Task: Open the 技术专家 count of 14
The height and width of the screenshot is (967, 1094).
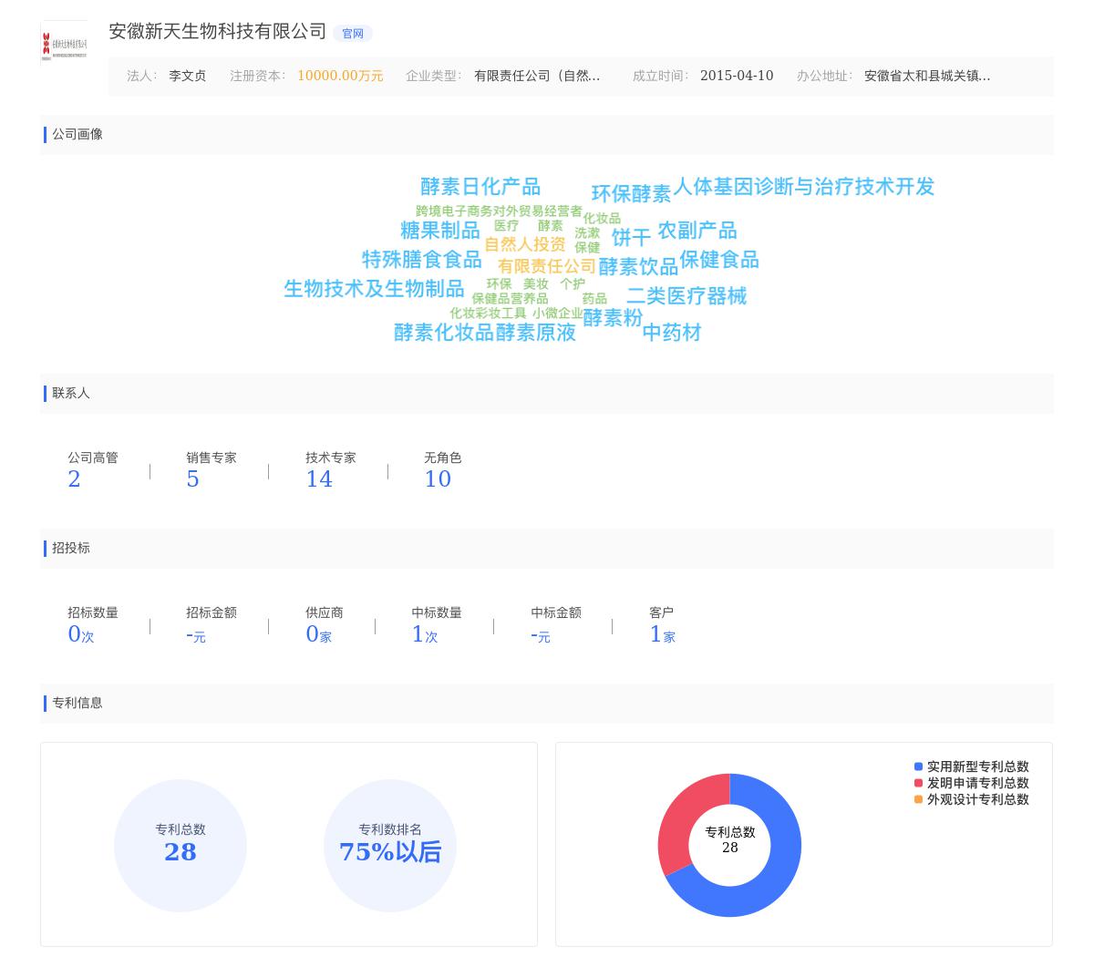Action: 319,479
